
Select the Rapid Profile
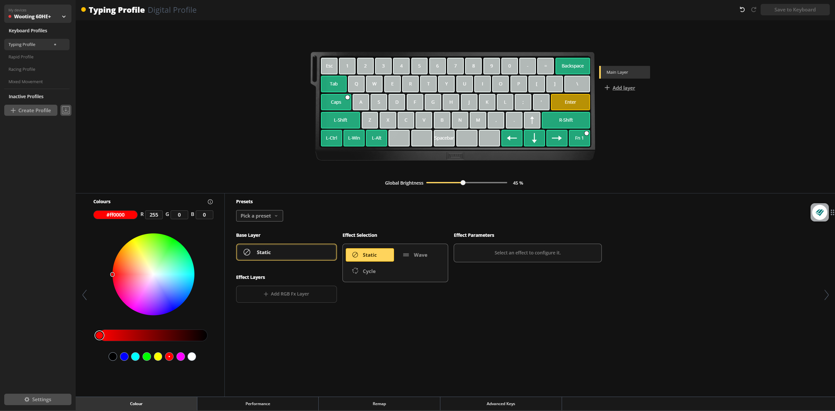(37, 57)
